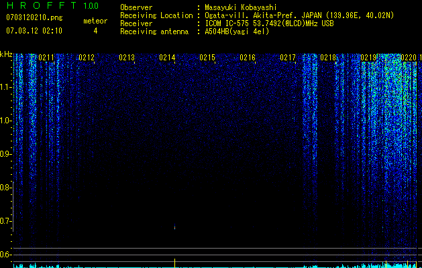422x268 pixels.
Task: Click the 0212 time axis marker
Action: [87, 58]
